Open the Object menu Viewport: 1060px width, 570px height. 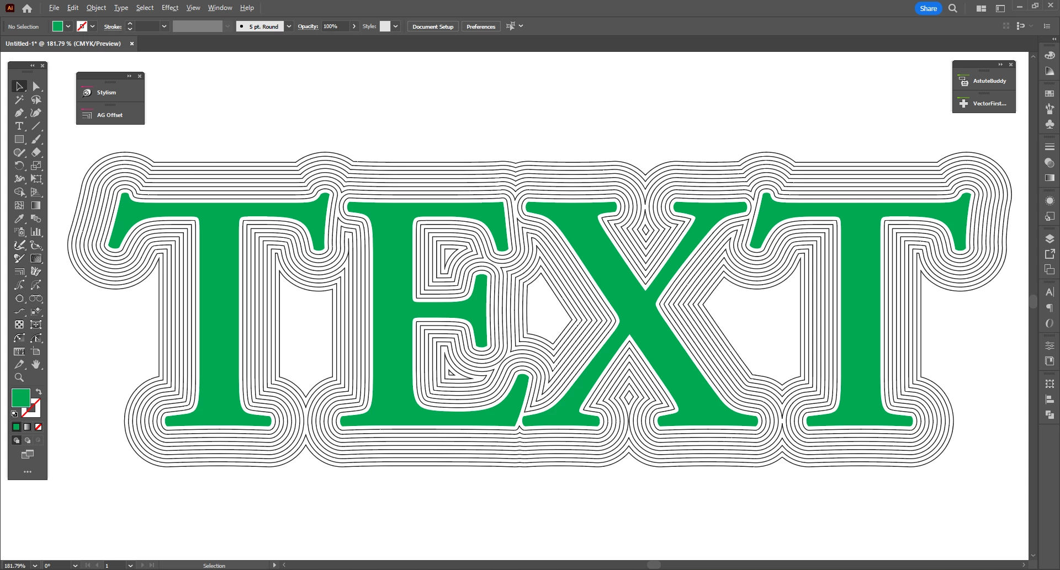(x=96, y=8)
